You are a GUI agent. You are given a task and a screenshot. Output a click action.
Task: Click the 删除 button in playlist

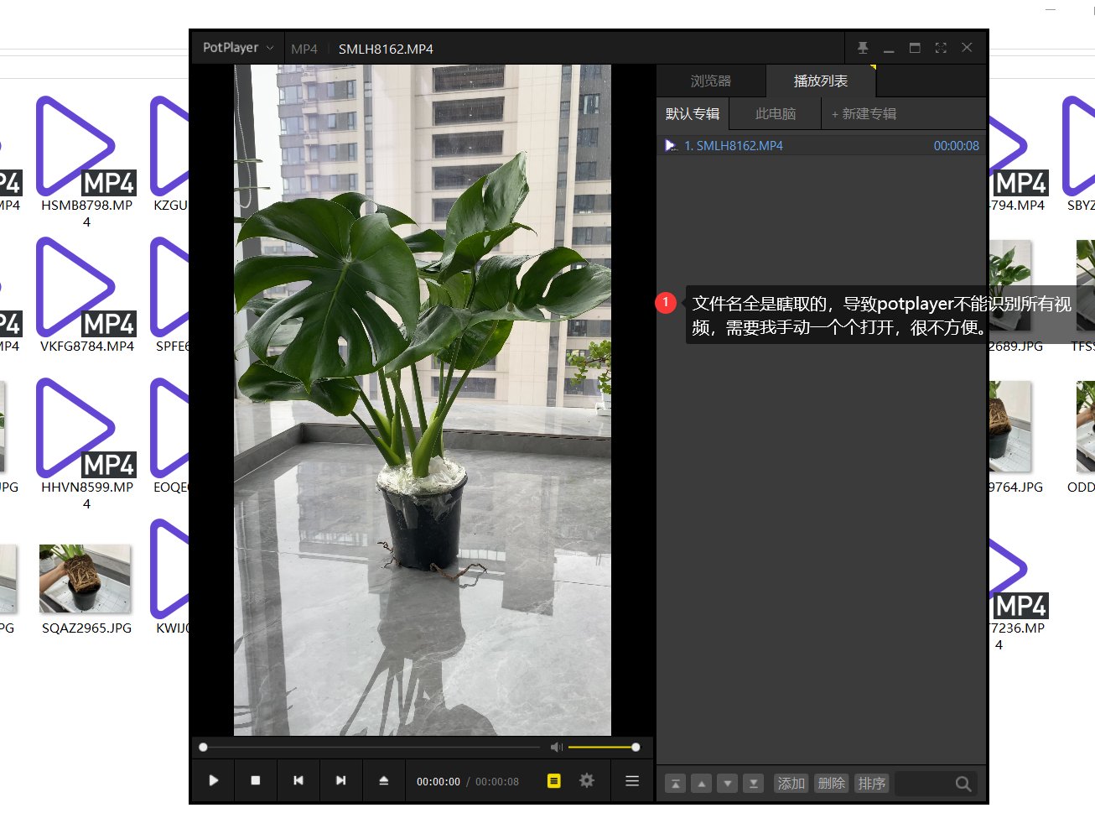coord(831,784)
